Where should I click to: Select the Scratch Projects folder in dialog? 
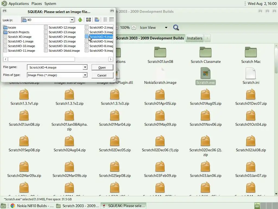(x=17, y=32)
